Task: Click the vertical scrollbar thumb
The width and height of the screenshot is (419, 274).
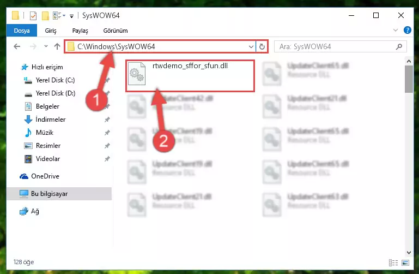Action: 409,79
